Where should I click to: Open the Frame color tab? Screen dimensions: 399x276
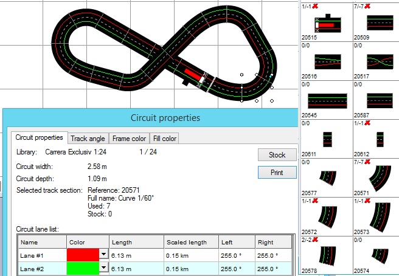[x=129, y=138]
